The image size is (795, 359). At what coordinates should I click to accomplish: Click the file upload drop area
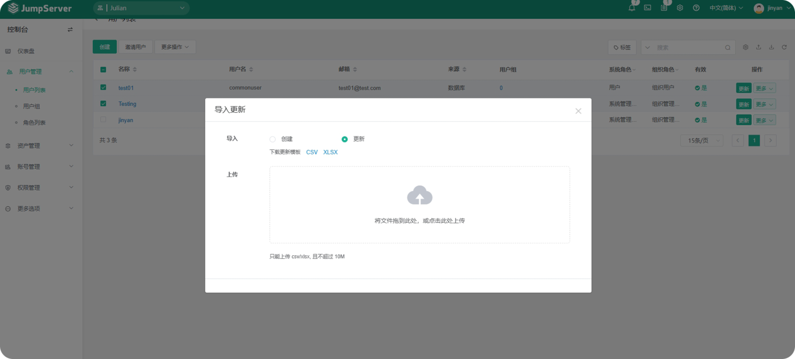(x=420, y=205)
